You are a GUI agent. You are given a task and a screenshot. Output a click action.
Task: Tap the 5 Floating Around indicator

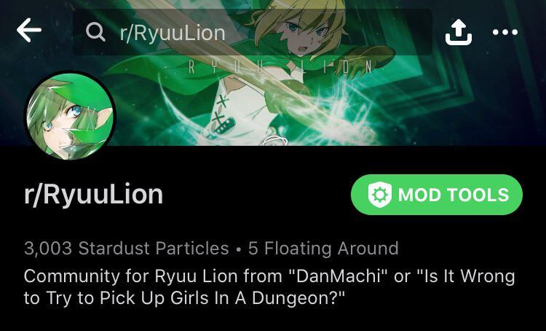[323, 249]
